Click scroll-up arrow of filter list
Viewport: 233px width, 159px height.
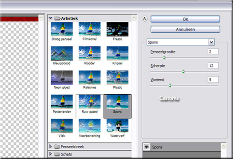134,18
